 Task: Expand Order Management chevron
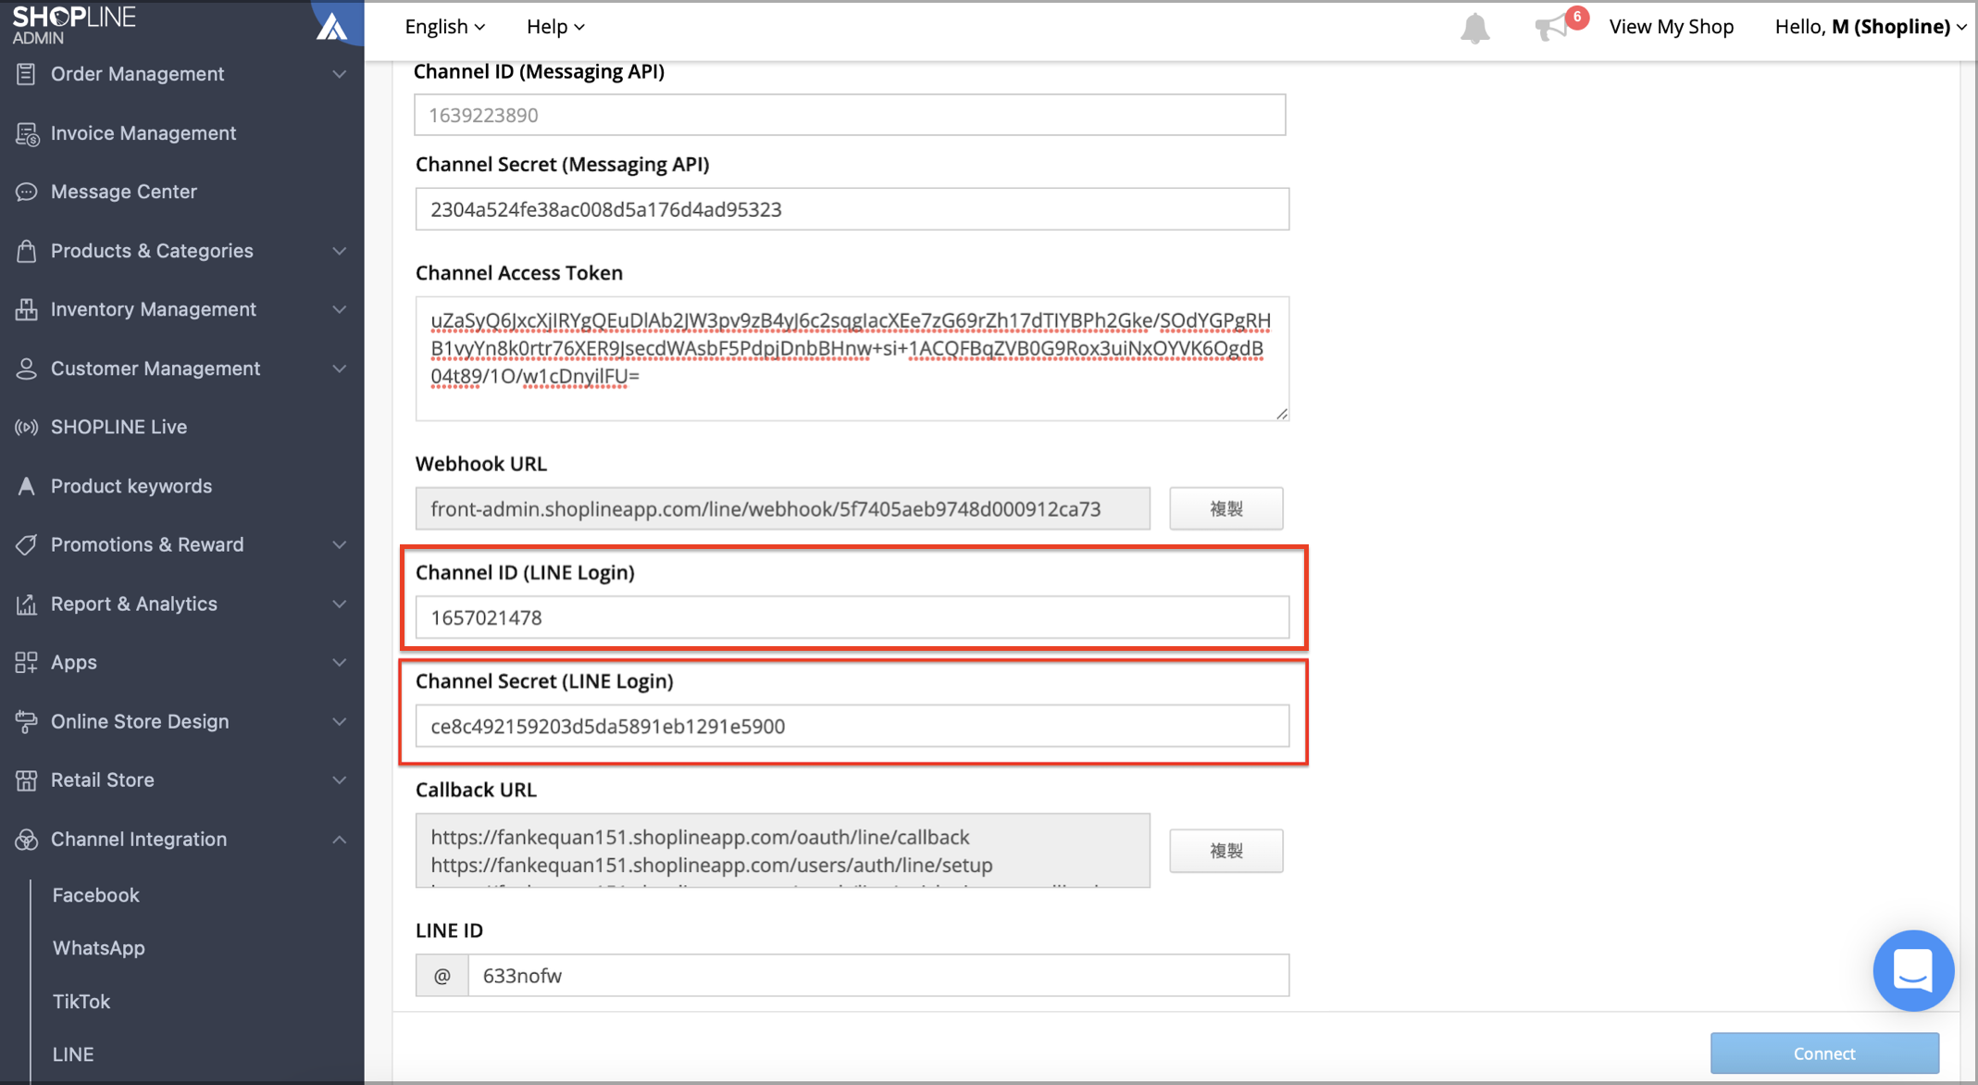340,74
